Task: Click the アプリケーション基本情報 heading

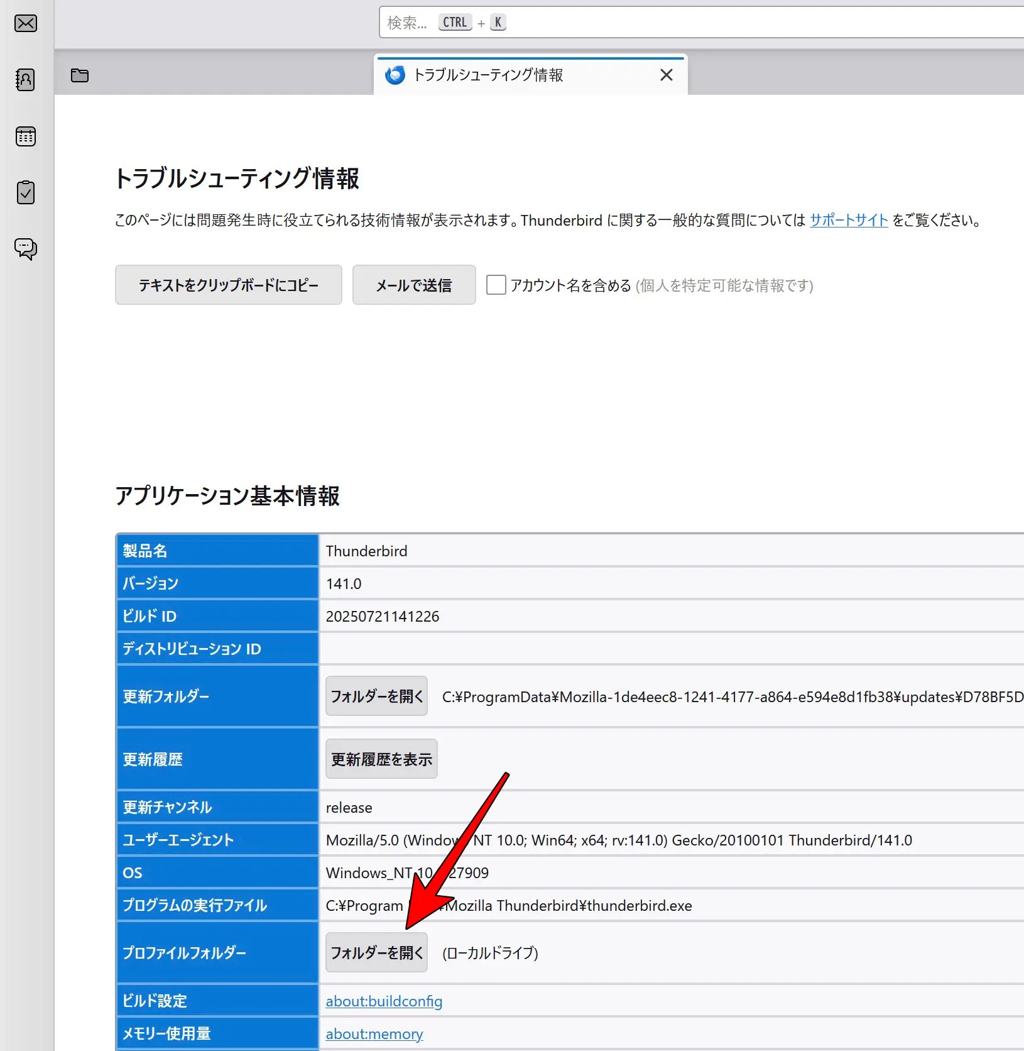Action: coord(227,496)
